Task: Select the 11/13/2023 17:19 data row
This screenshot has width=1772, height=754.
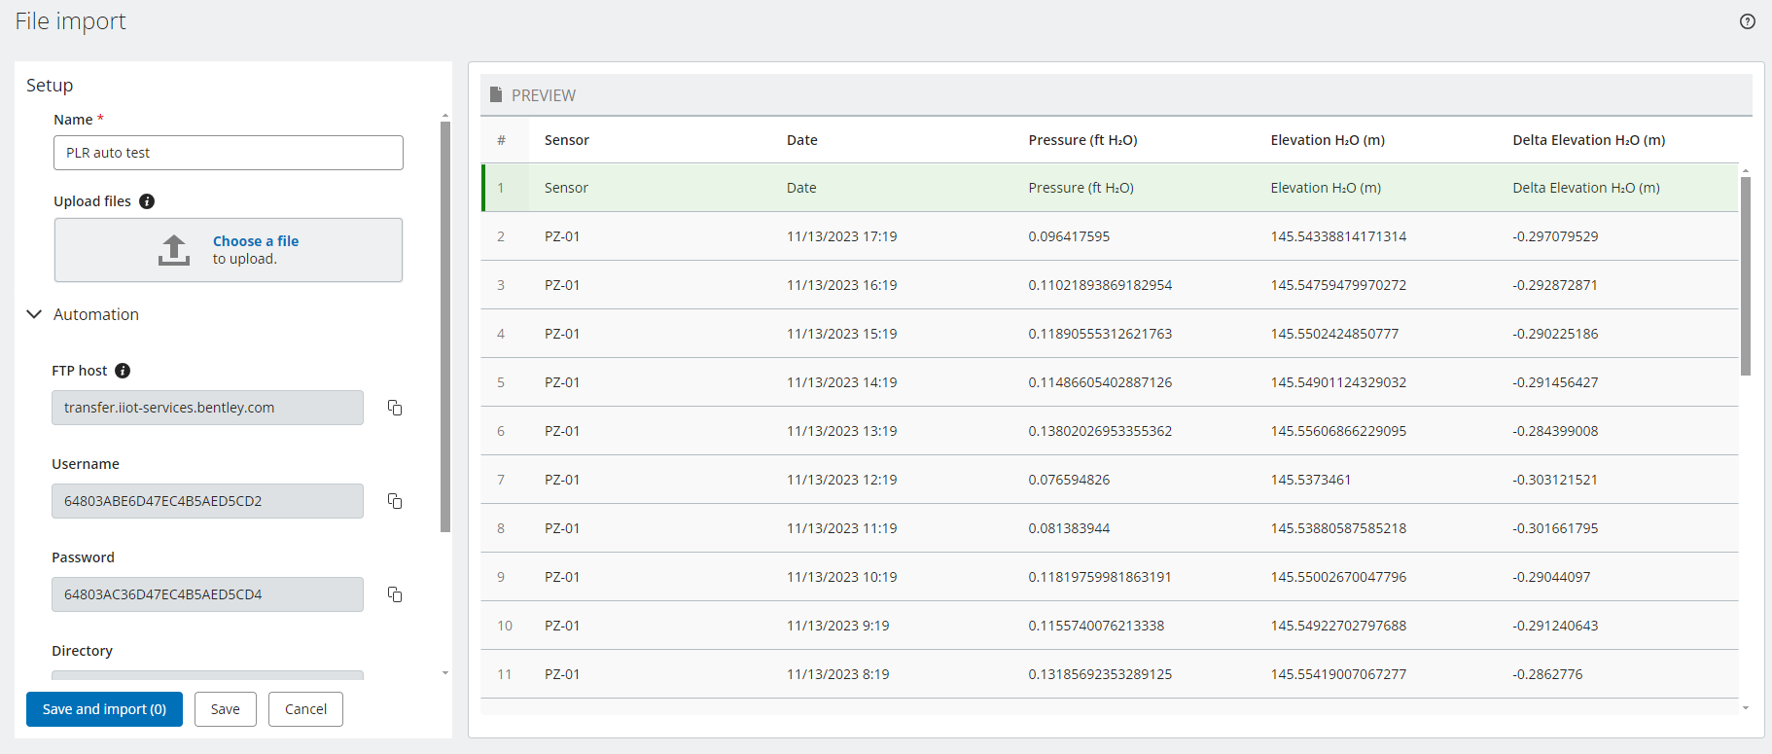Action: 1109,236
